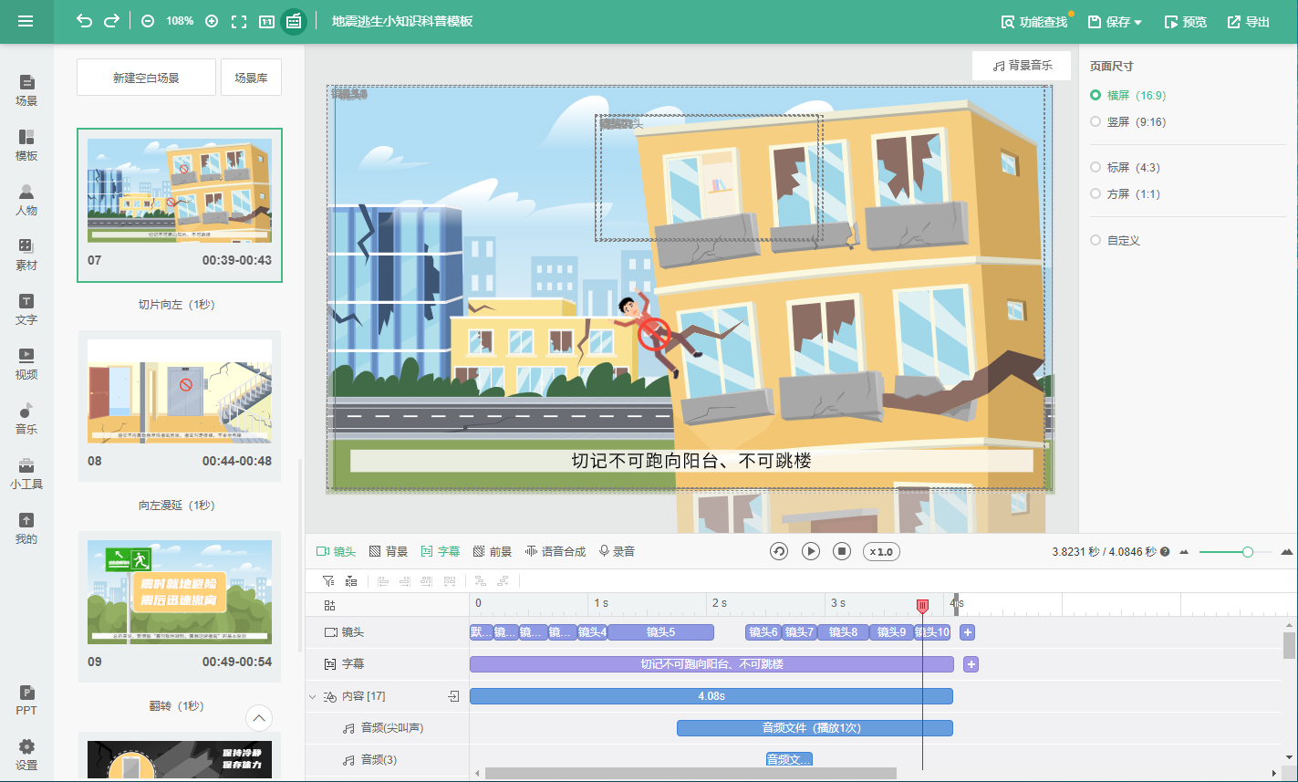Open help for total duration
Image resolution: width=1298 pixels, height=782 pixels.
pyautogui.click(x=1165, y=552)
